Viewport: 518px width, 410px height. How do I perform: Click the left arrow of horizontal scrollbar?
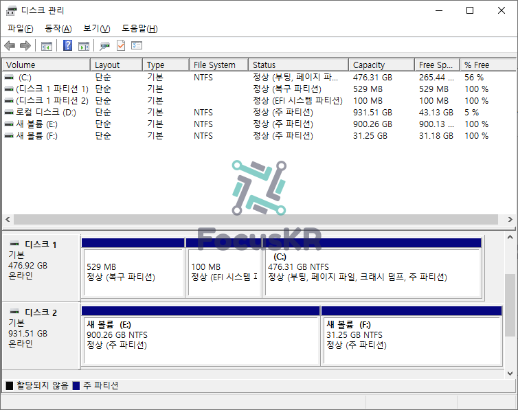[8, 220]
